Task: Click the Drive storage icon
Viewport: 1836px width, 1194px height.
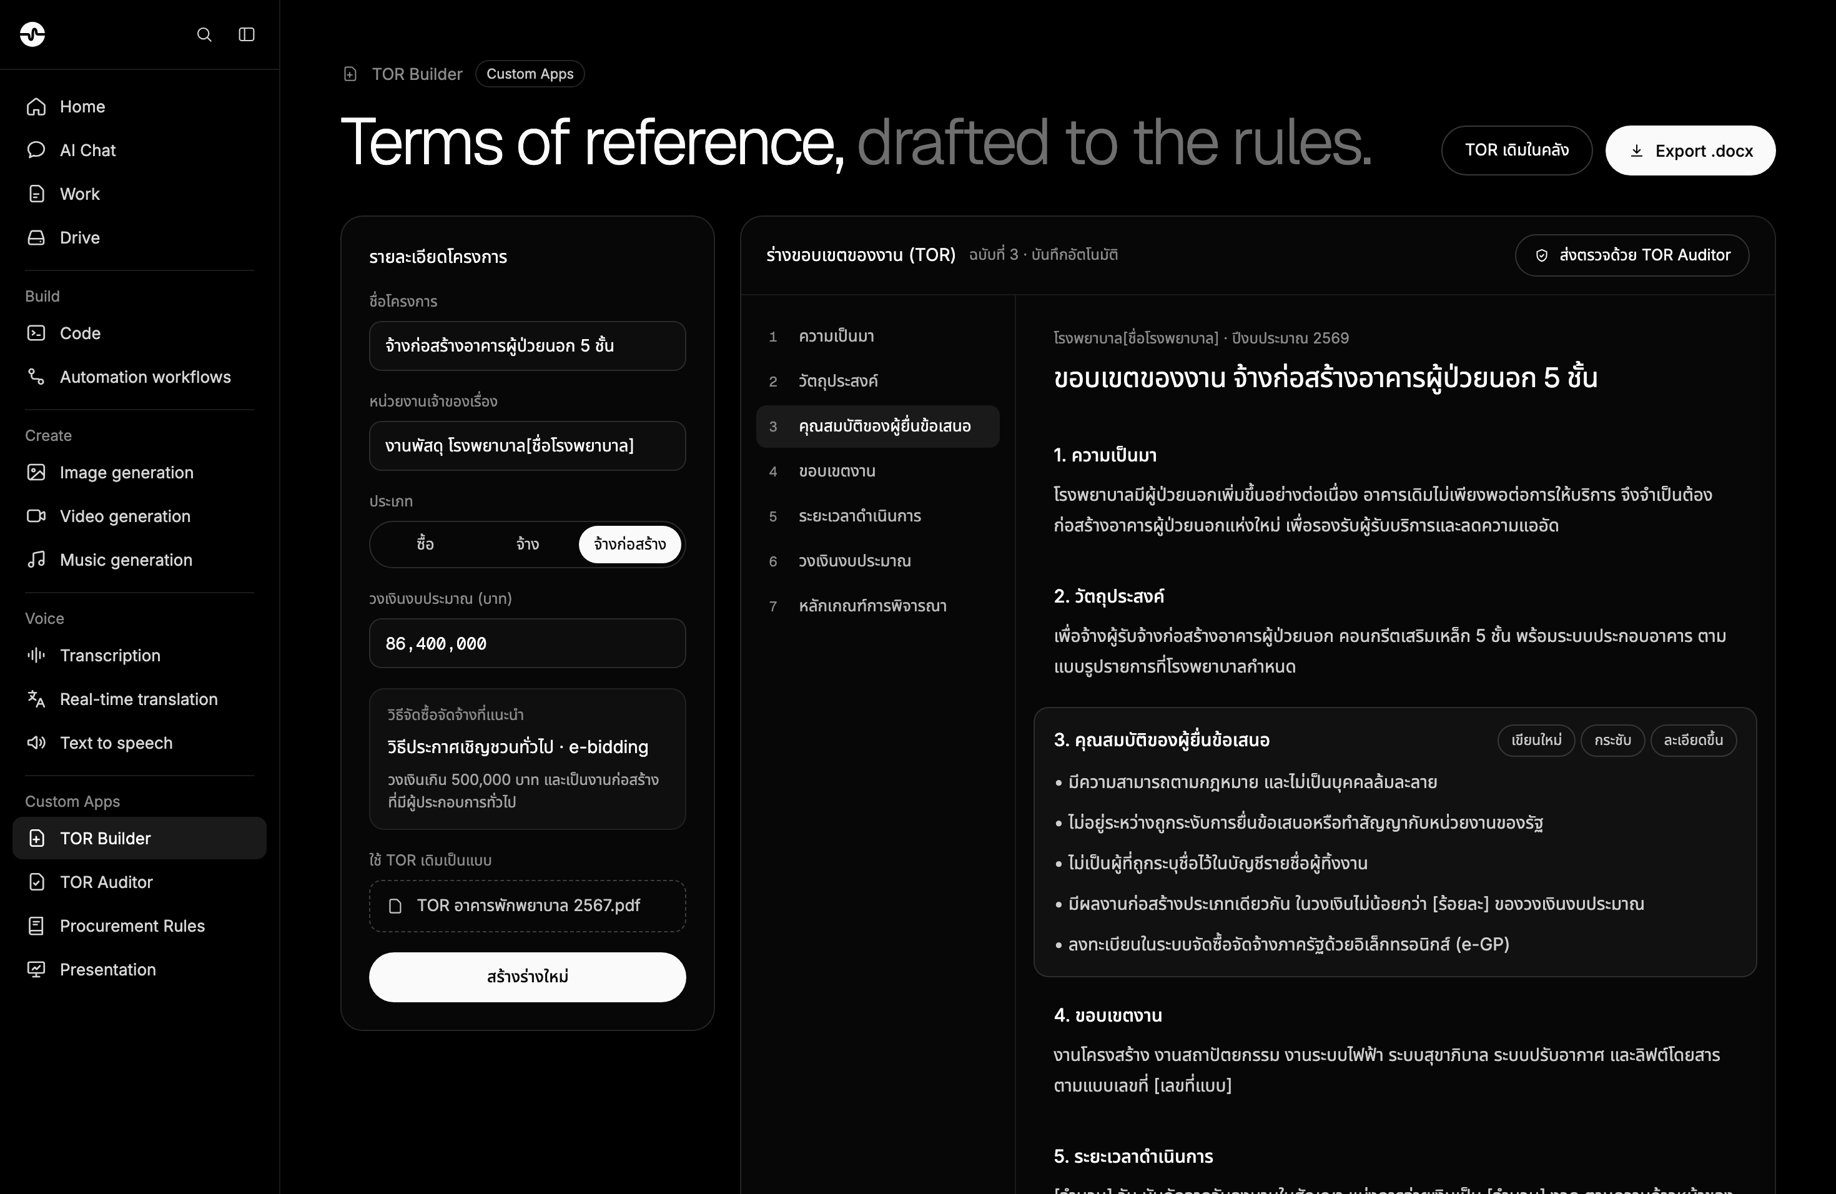Action: tap(36, 237)
